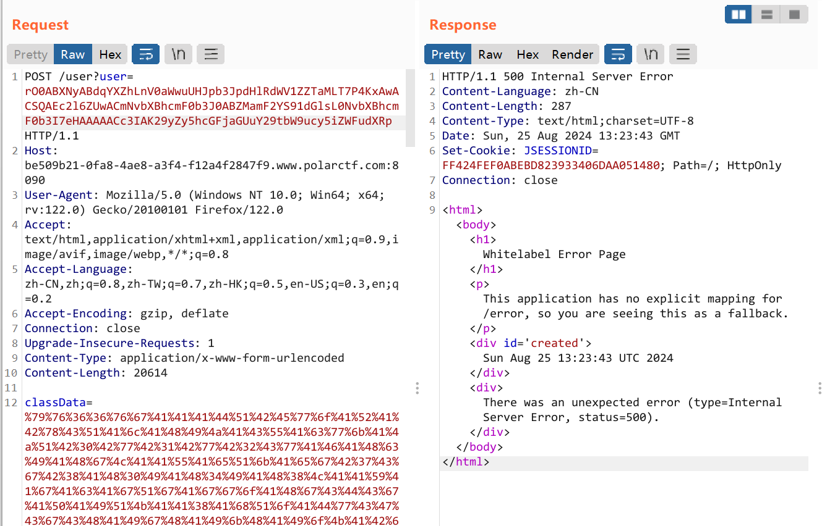Select Hex tab in Response panel
This screenshot has height=526, width=822.
tap(528, 54)
